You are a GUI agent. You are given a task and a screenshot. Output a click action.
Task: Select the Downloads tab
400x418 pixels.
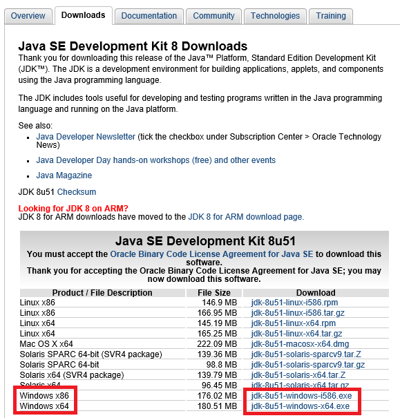84,15
